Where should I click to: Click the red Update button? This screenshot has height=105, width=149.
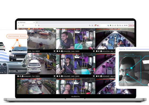[x=131, y=25]
